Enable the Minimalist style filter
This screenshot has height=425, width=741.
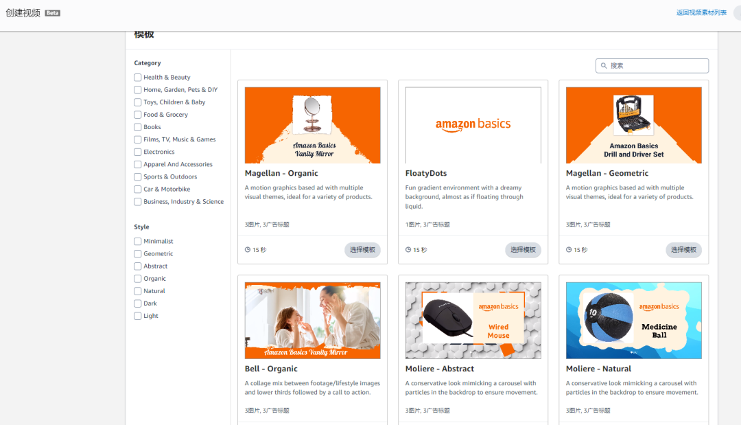click(137, 241)
